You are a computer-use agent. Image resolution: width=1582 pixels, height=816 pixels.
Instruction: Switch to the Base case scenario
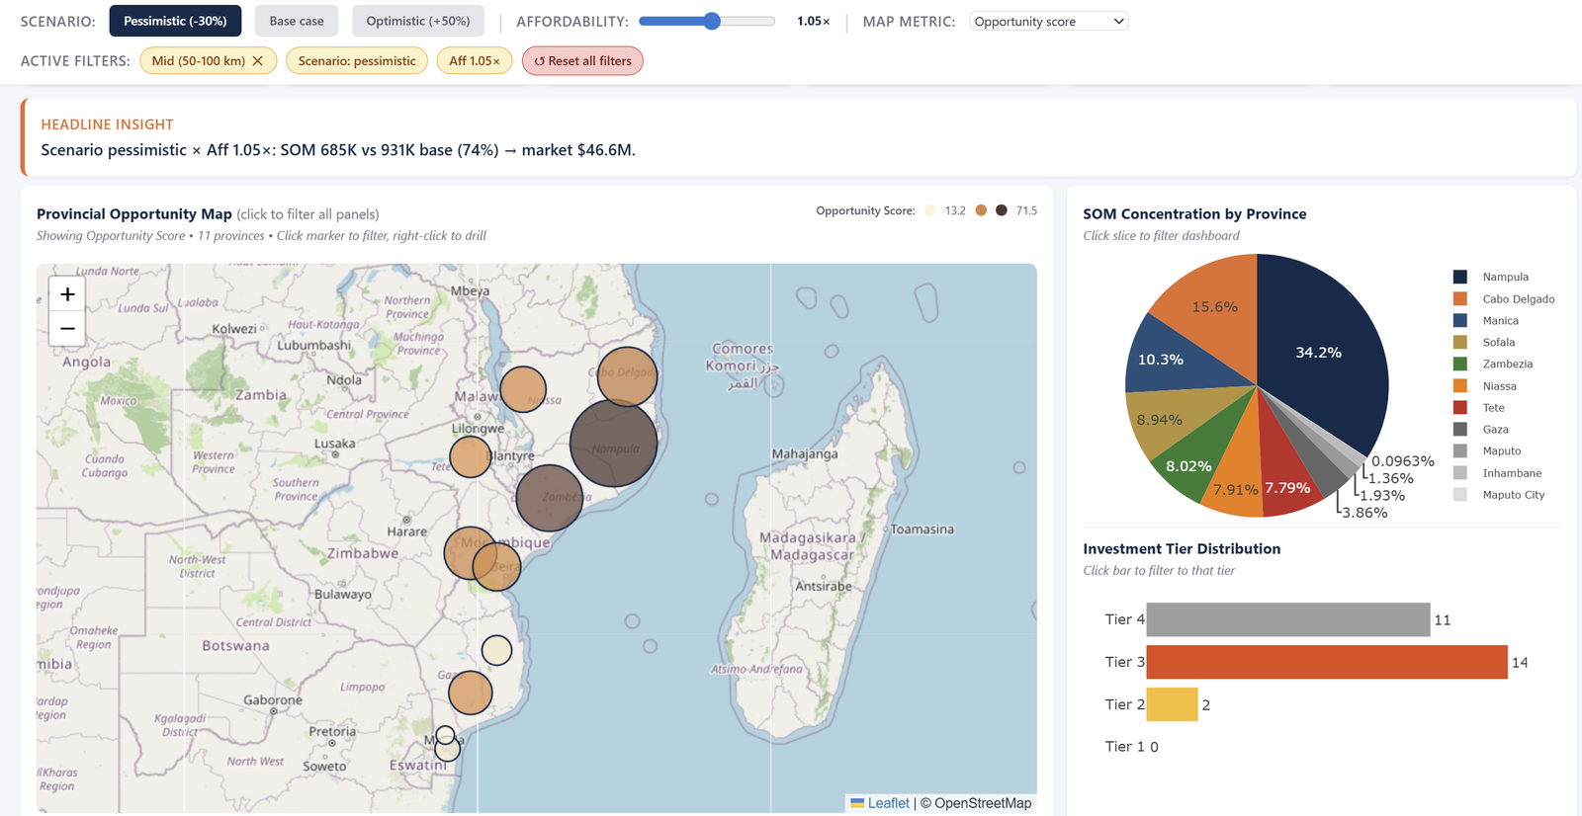(297, 21)
